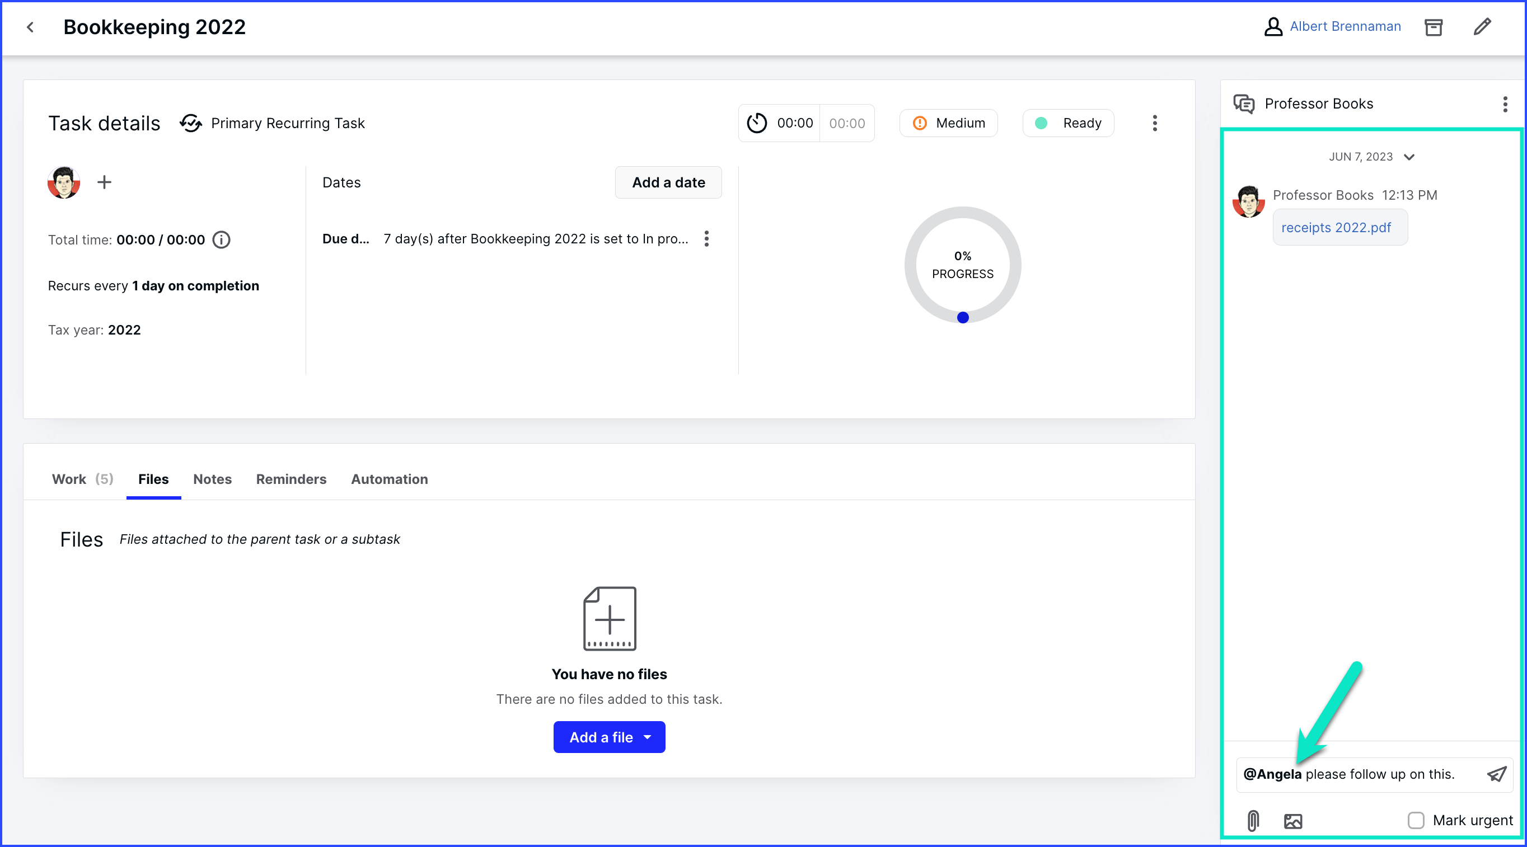Open Albert Brennaman client profile link
Viewport: 1527px width, 847px height.
click(1345, 27)
